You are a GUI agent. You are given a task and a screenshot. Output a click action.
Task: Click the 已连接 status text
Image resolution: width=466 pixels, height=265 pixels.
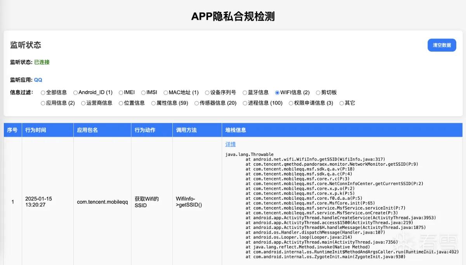[42, 62]
